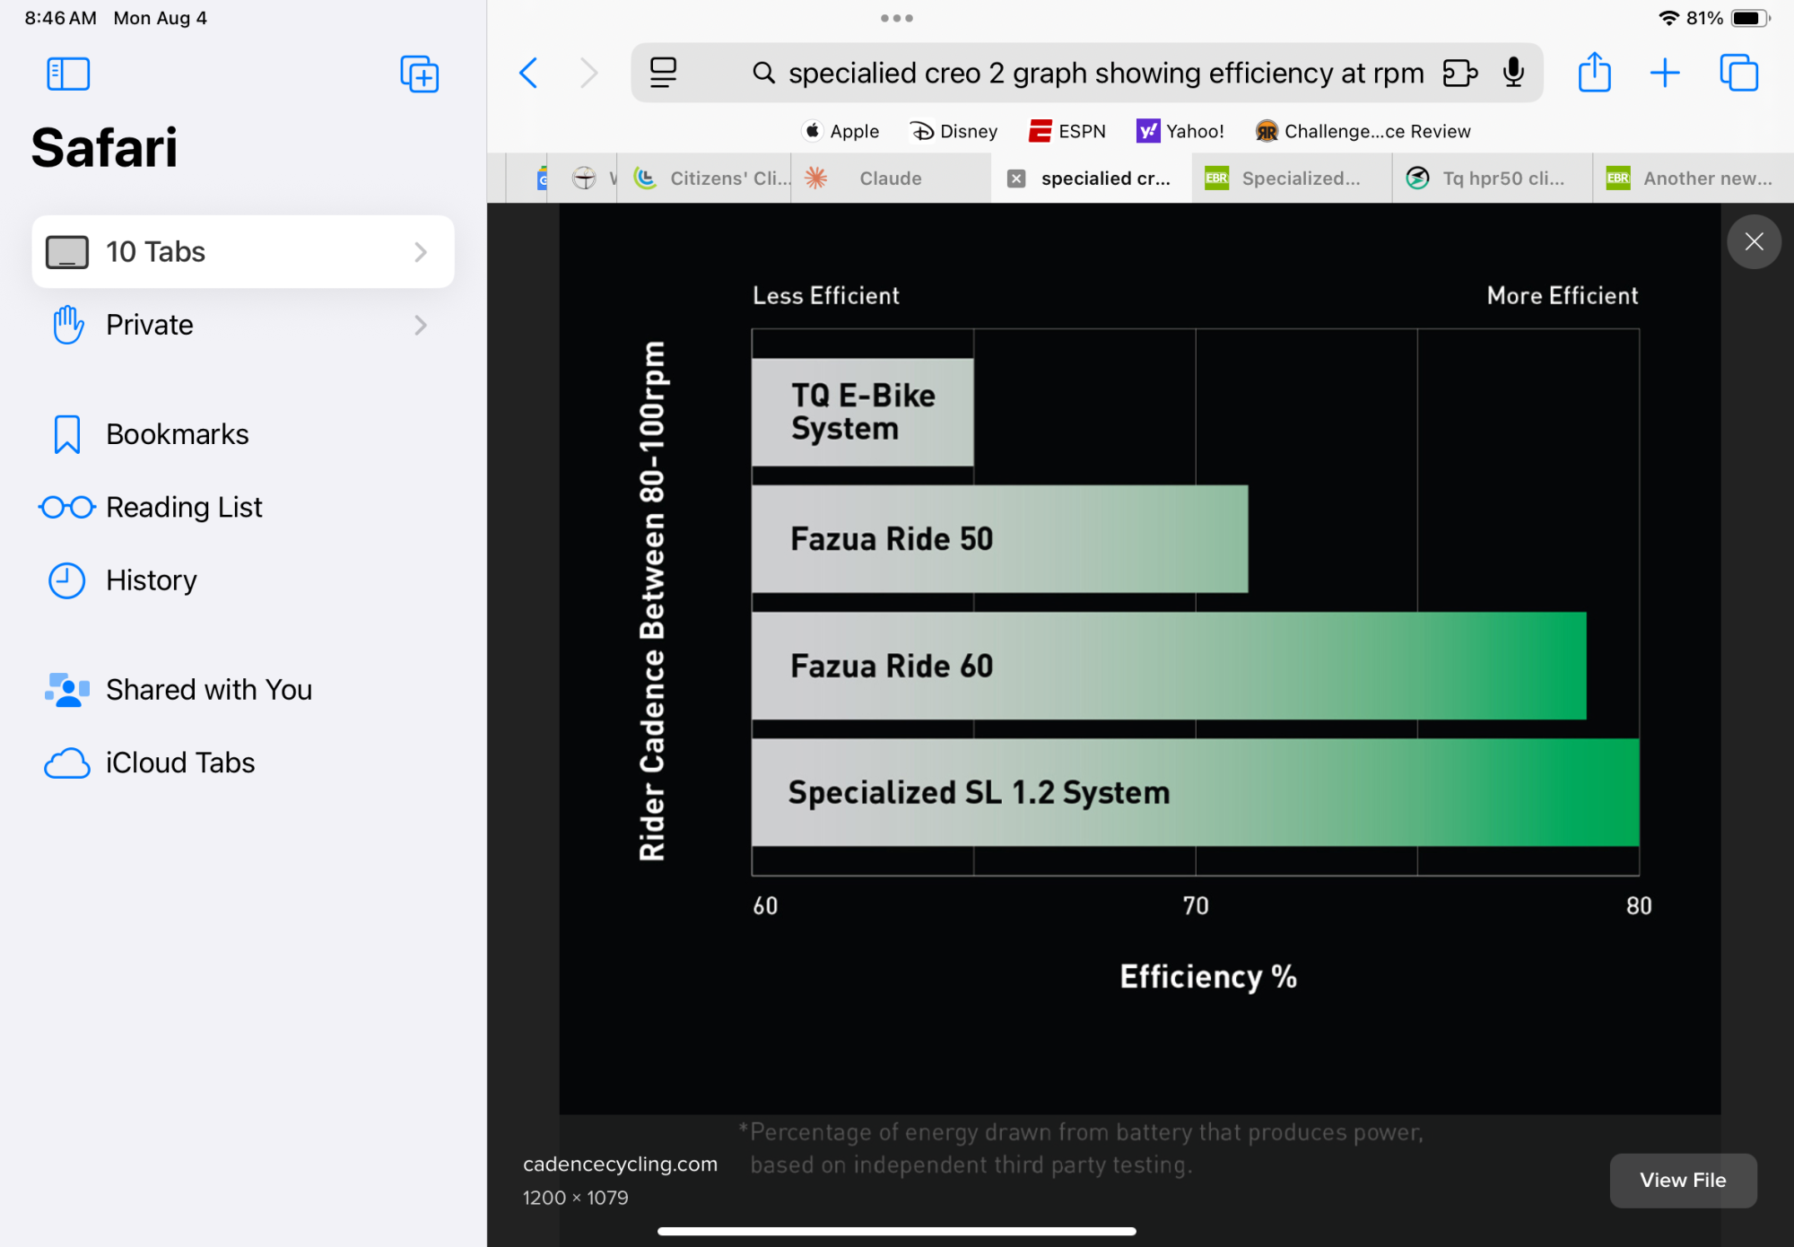Open the share sheet
1794x1247 pixels.
coord(1594,72)
